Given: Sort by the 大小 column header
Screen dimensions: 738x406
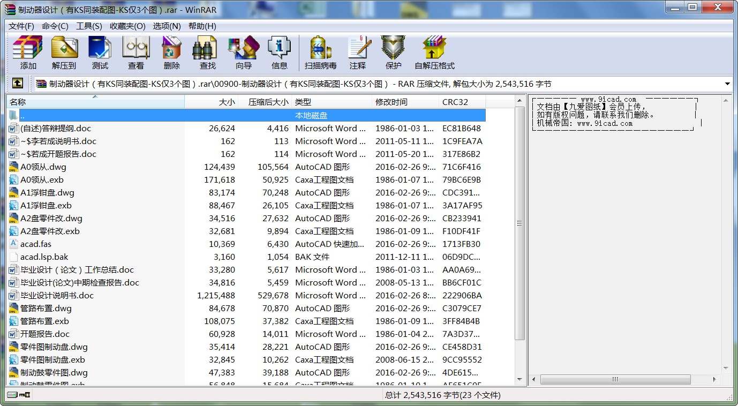Looking at the screenshot, I should (x=212, y=102).
